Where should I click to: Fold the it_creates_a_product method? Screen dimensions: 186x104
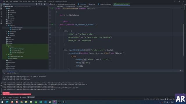point(55,25)
